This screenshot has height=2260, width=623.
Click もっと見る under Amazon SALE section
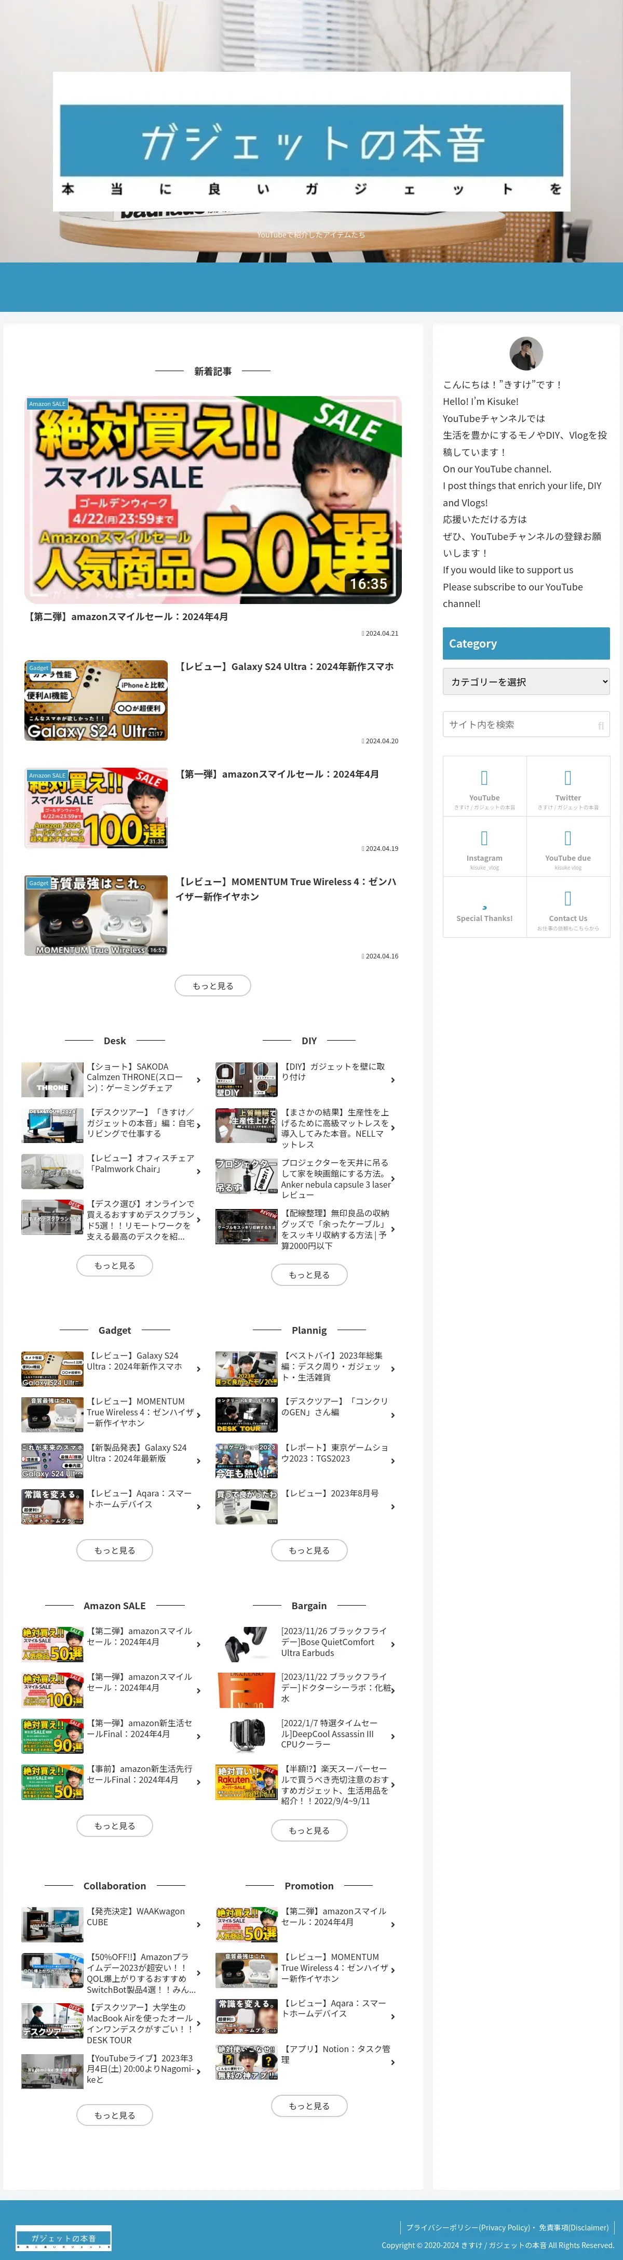(x=115, y=1825)
